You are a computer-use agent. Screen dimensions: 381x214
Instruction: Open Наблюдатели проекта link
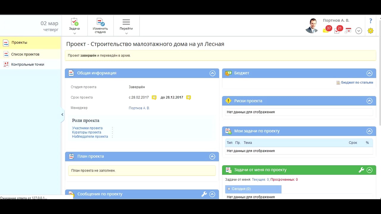90,136
